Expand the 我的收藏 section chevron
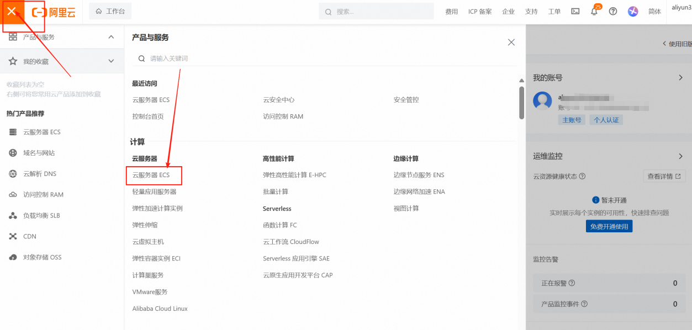Screen dimensions: 692x330 (x=111, y=61)
